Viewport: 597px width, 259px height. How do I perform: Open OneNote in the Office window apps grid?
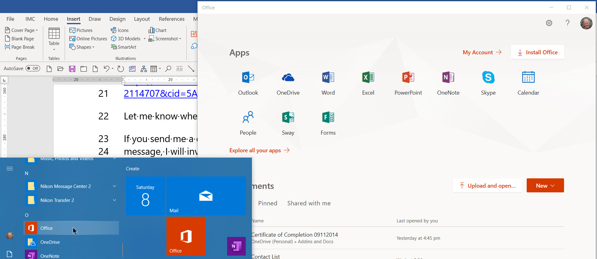[448, 83]
